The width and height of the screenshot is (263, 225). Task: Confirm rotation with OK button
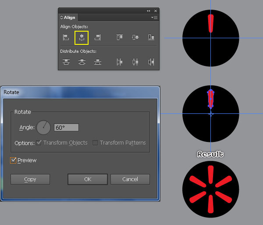88,179
